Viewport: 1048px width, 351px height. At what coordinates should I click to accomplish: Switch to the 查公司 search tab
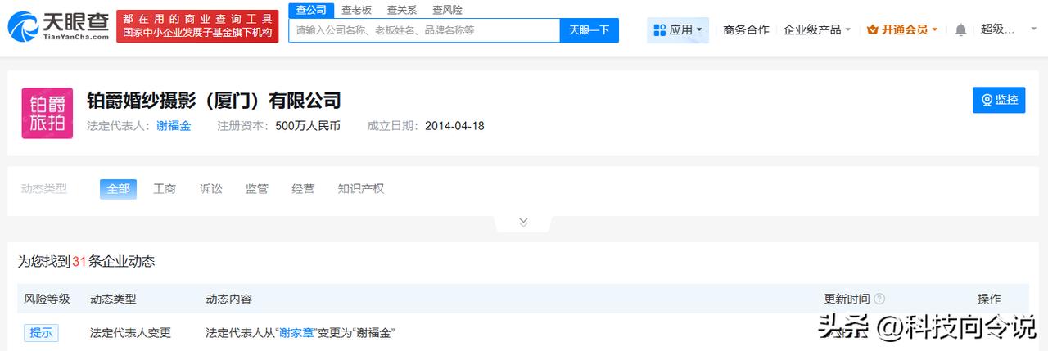(311, 10)
